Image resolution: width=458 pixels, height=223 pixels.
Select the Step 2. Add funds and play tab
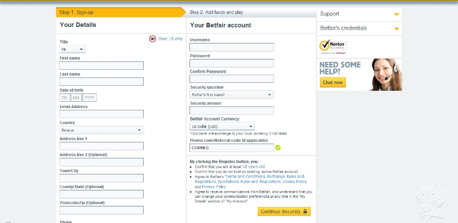point(251,12)
